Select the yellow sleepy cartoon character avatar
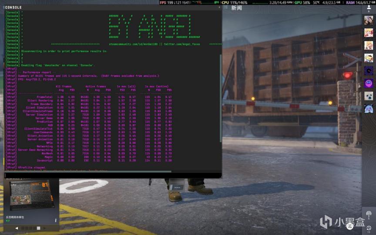The height and width of the screenshot is (235, 376). coord(369,58)
